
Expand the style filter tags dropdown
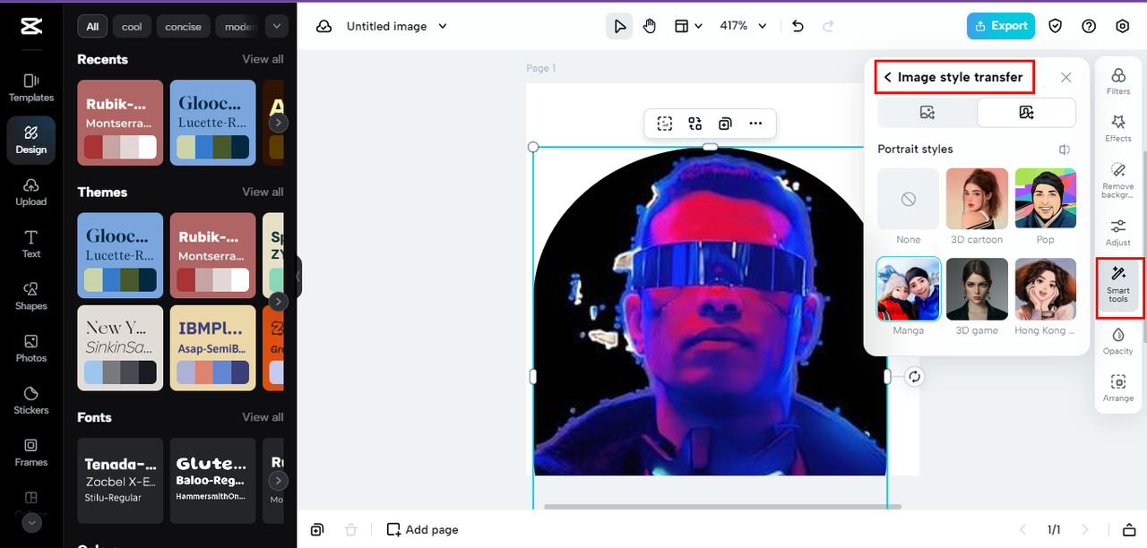276,26
